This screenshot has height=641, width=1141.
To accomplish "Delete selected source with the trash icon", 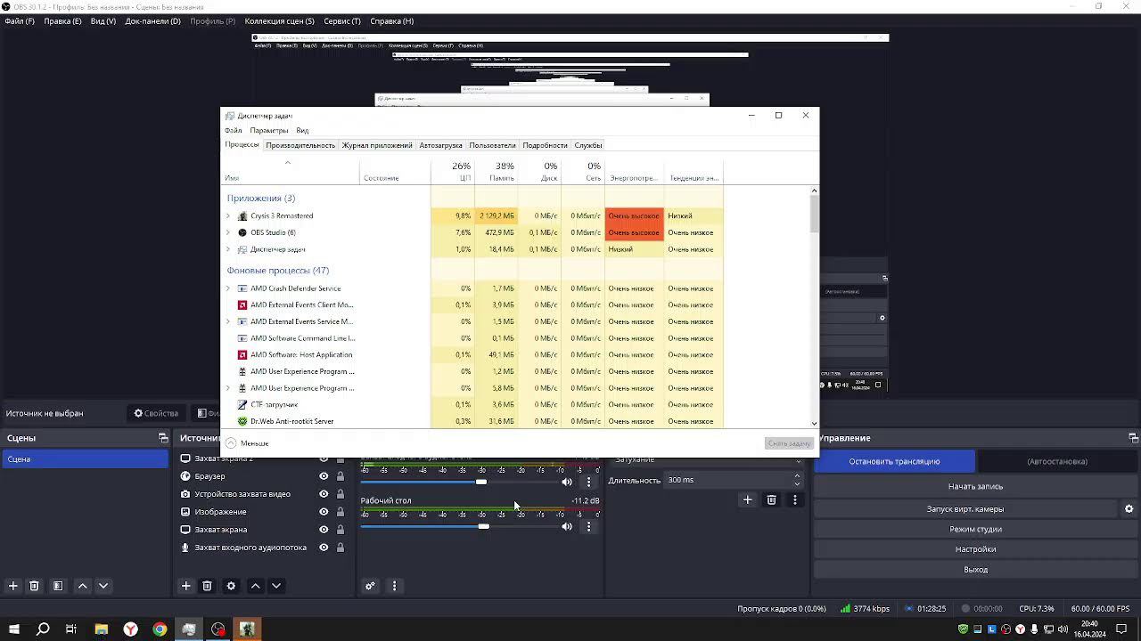I will (x=207, y=586).
